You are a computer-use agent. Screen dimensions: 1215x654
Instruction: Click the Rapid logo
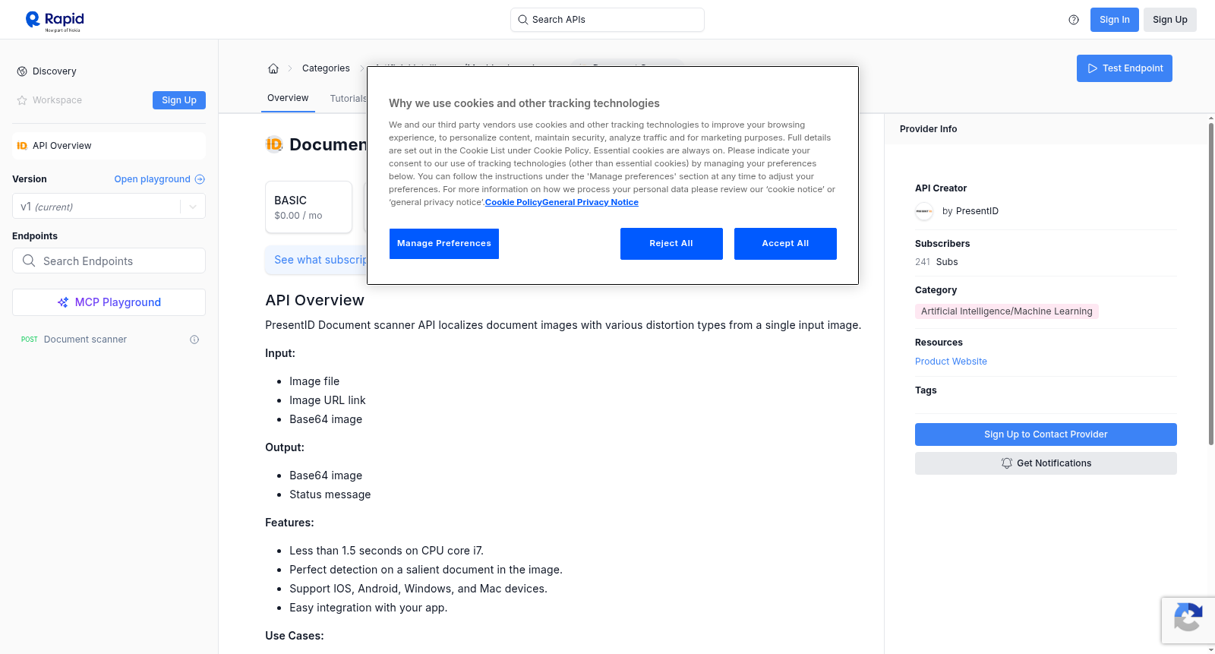tap(55, 21)
